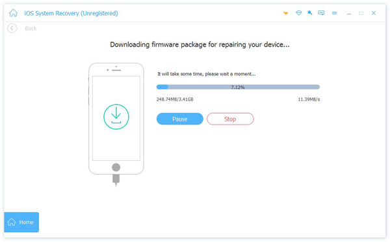Minimize the iOS System Recovery window

349,13
